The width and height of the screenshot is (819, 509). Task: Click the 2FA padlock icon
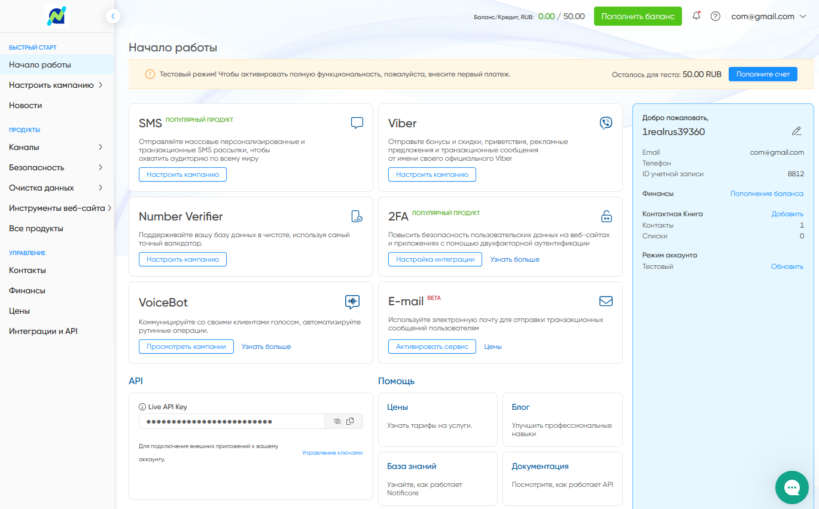point(606,216)
